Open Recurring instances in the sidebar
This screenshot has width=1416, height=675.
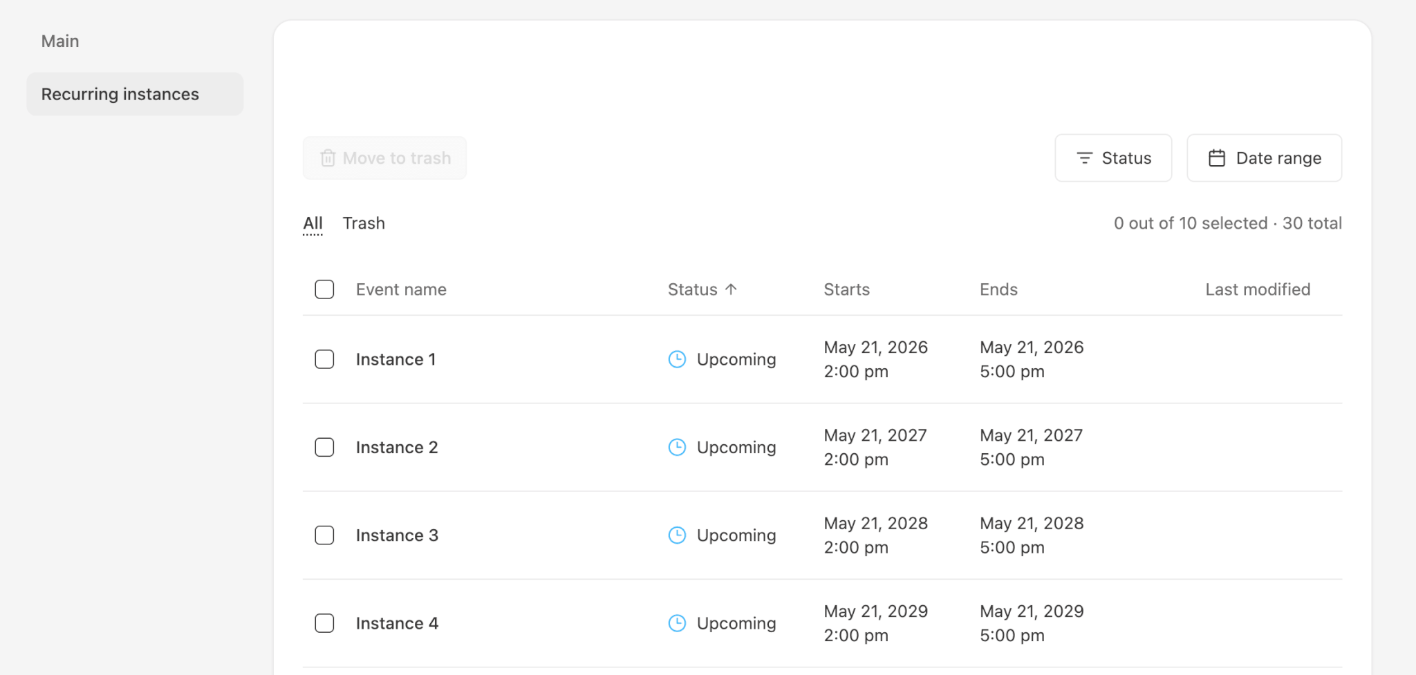click(x=120, y=94)
